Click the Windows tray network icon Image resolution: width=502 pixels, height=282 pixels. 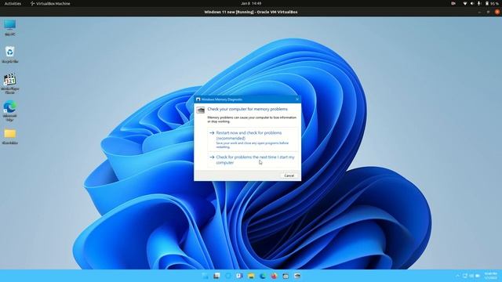465,276
